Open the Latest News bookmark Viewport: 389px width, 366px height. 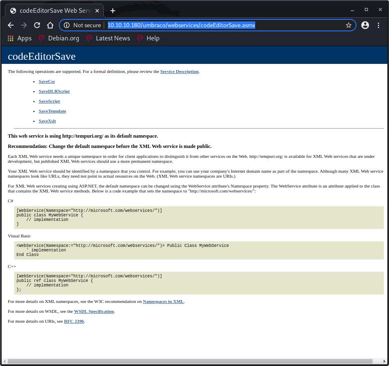coord(108,38)
